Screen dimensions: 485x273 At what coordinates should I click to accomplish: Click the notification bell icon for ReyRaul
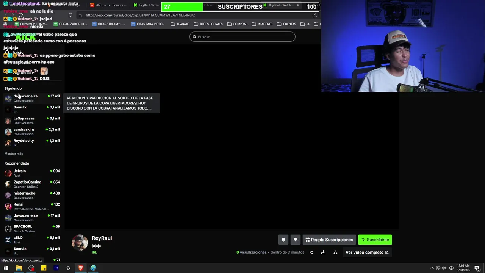tap(283, 240)
